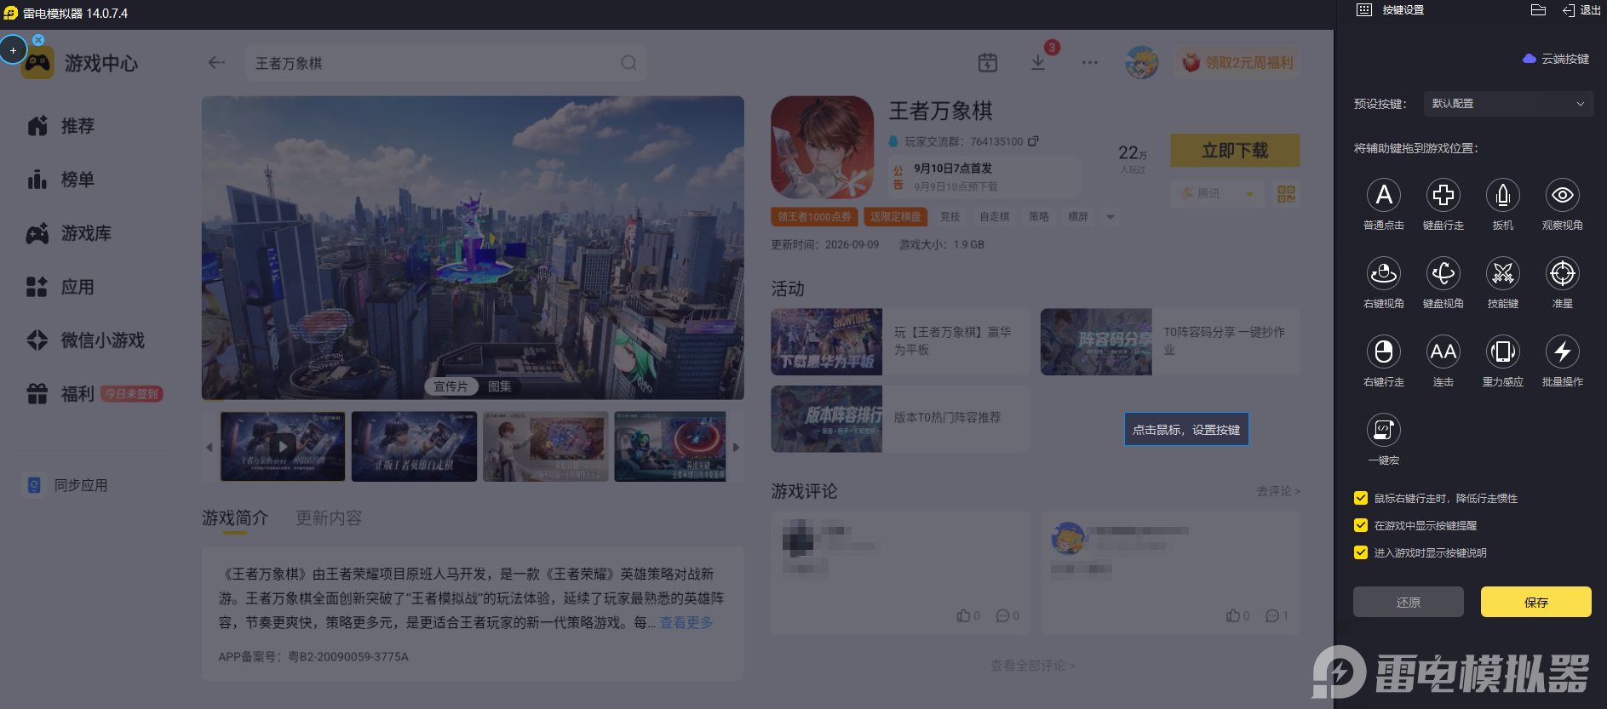The width and height of the screenshot is (1607, 709).
Task: Open 榜单 in the sidebar
Action: 61,180
